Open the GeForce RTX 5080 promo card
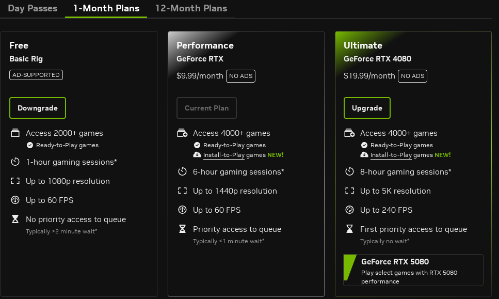499x299 pixels. 413,270
